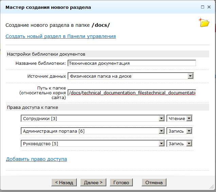This screenshot has height=192, width=216.
Task: Change 'Запись' permission for Администрация портала
Action: pos(179,131)
